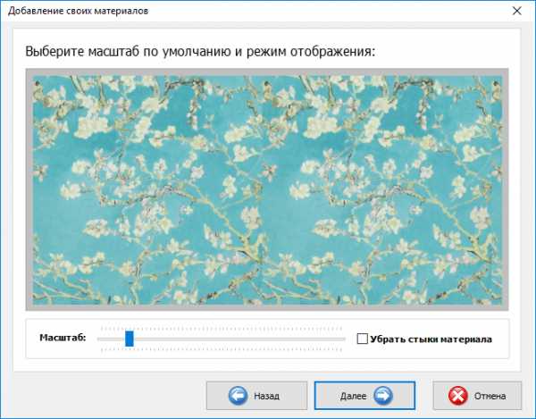Click the floral material preview image

(267, 189)
